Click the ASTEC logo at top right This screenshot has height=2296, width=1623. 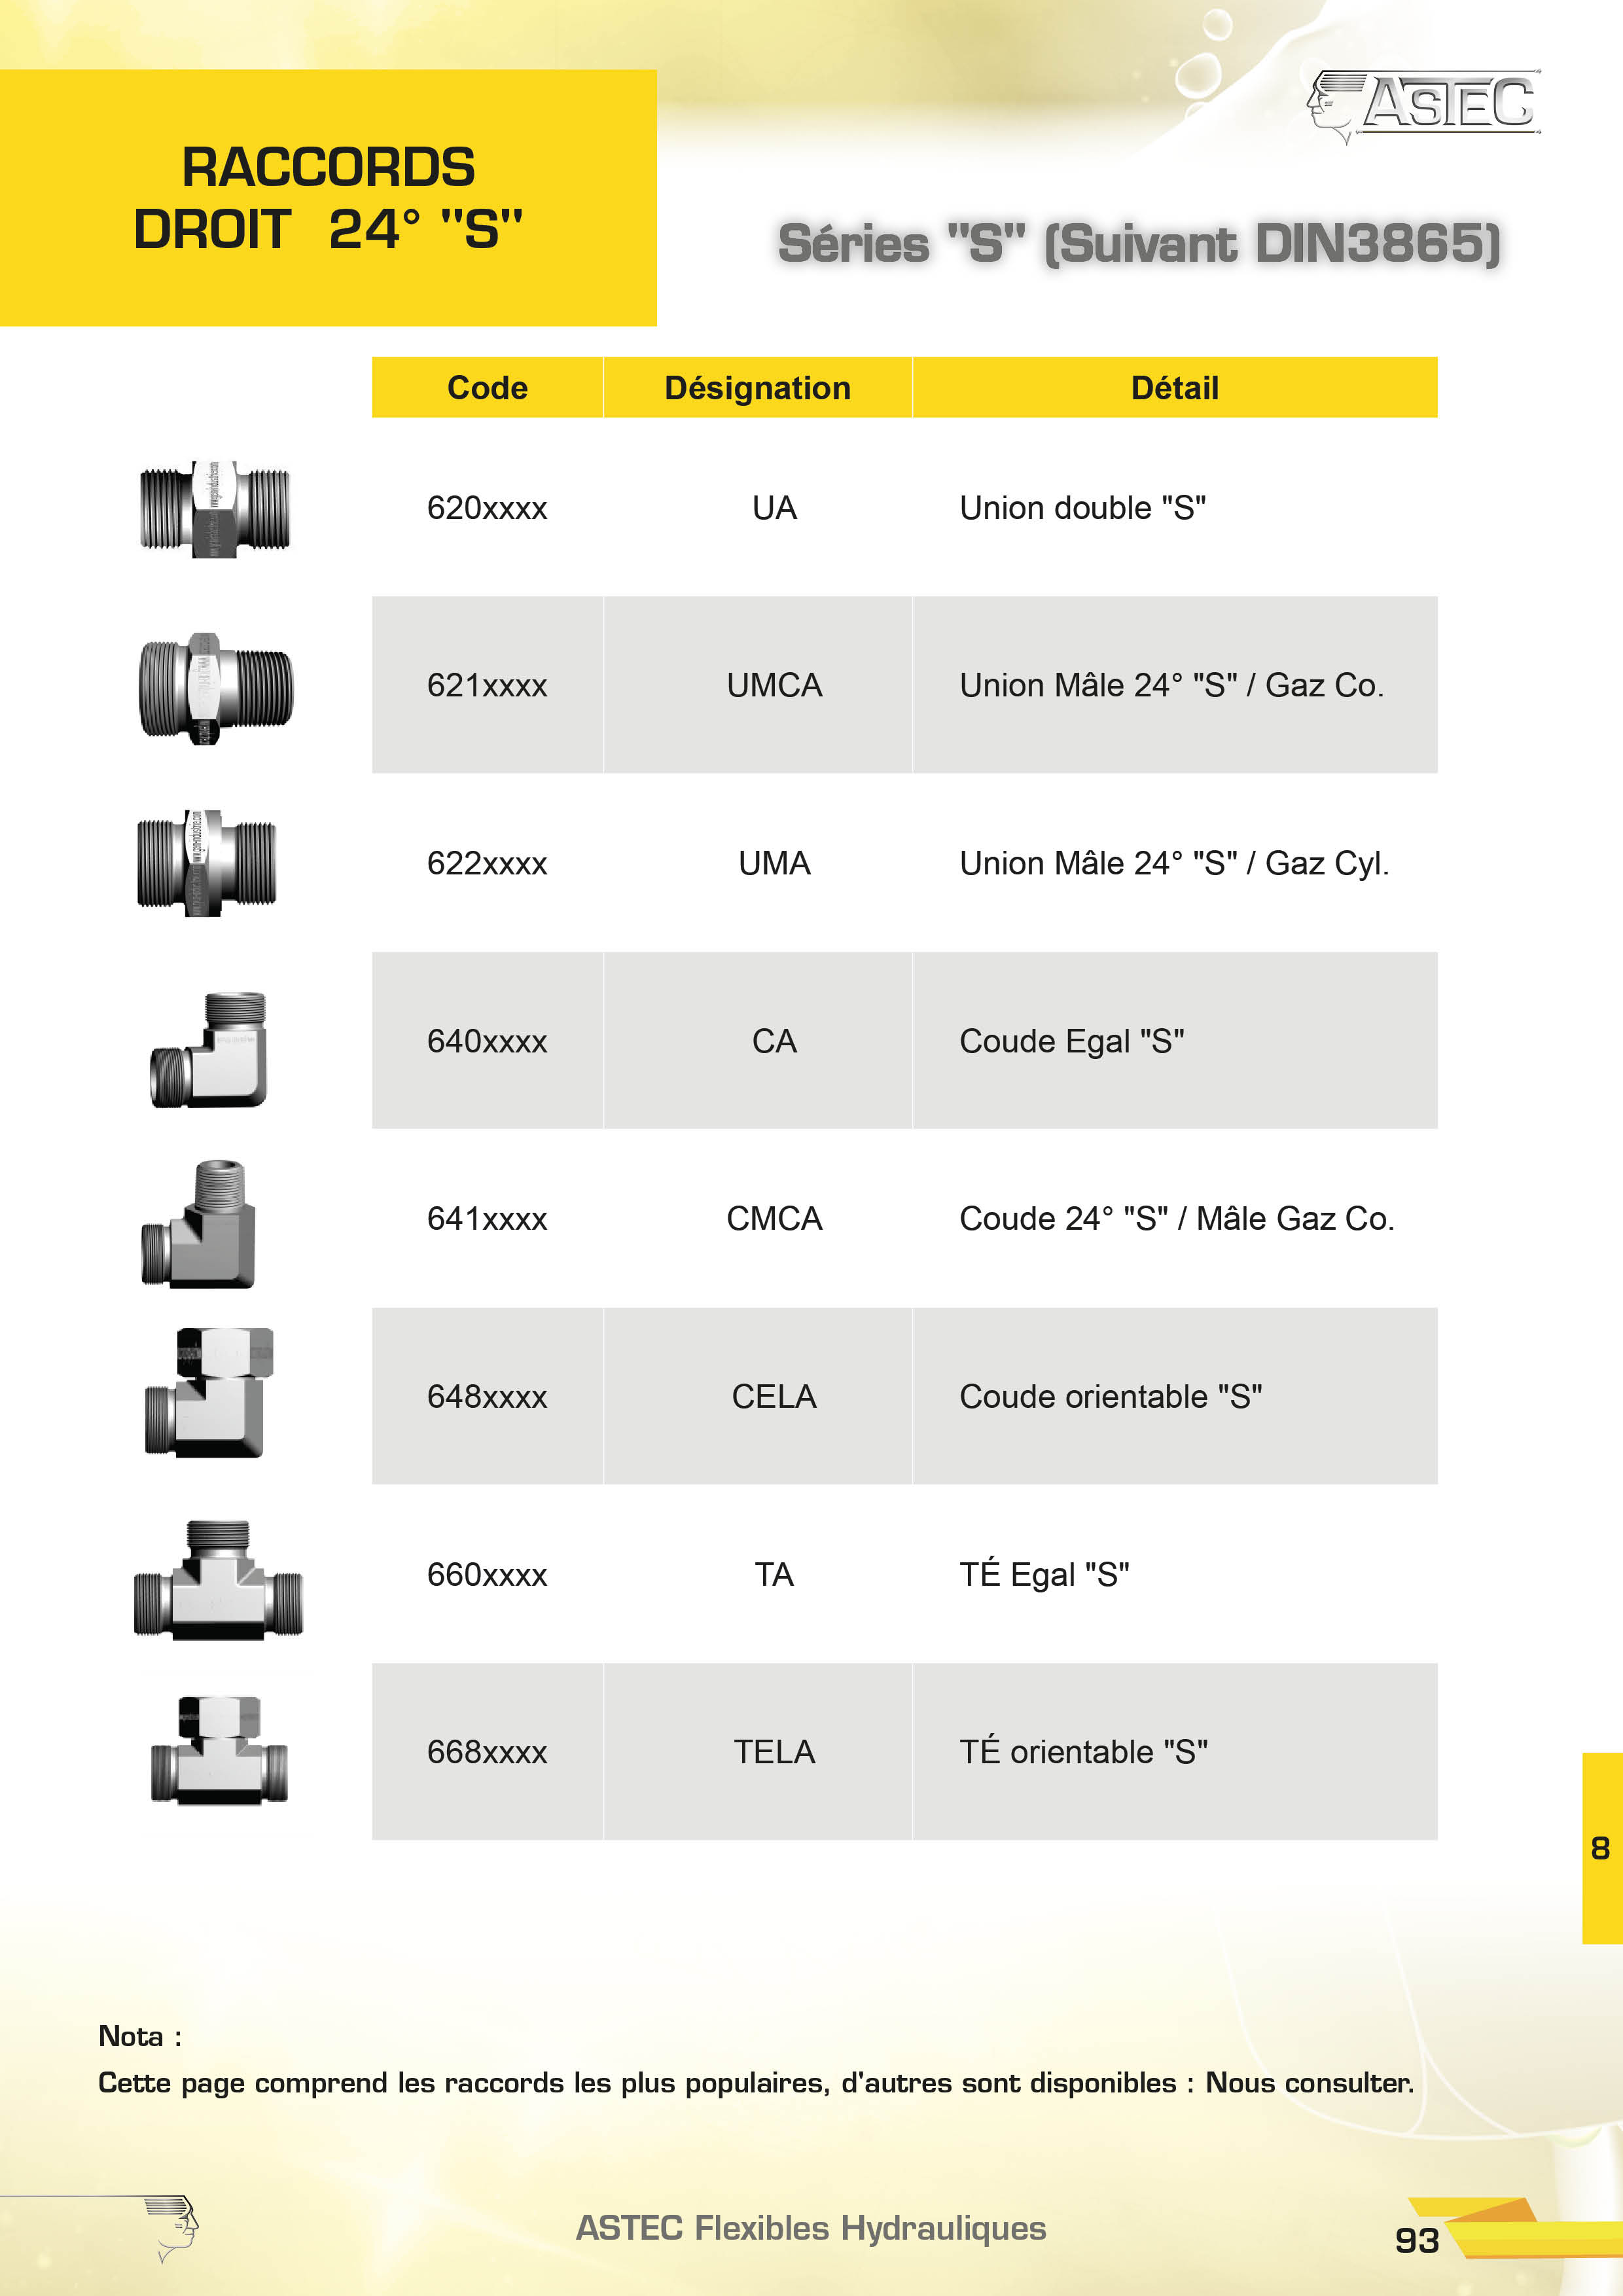1424,104
